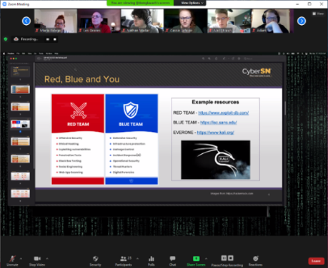The image size is (328, 268).
Task: Select third slide thumbnail in sidebar
Action: pyautogui.click(x=20, y=107)
